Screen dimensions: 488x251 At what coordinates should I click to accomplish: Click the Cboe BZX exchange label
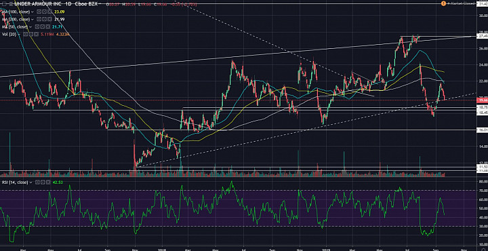(86, 4)
